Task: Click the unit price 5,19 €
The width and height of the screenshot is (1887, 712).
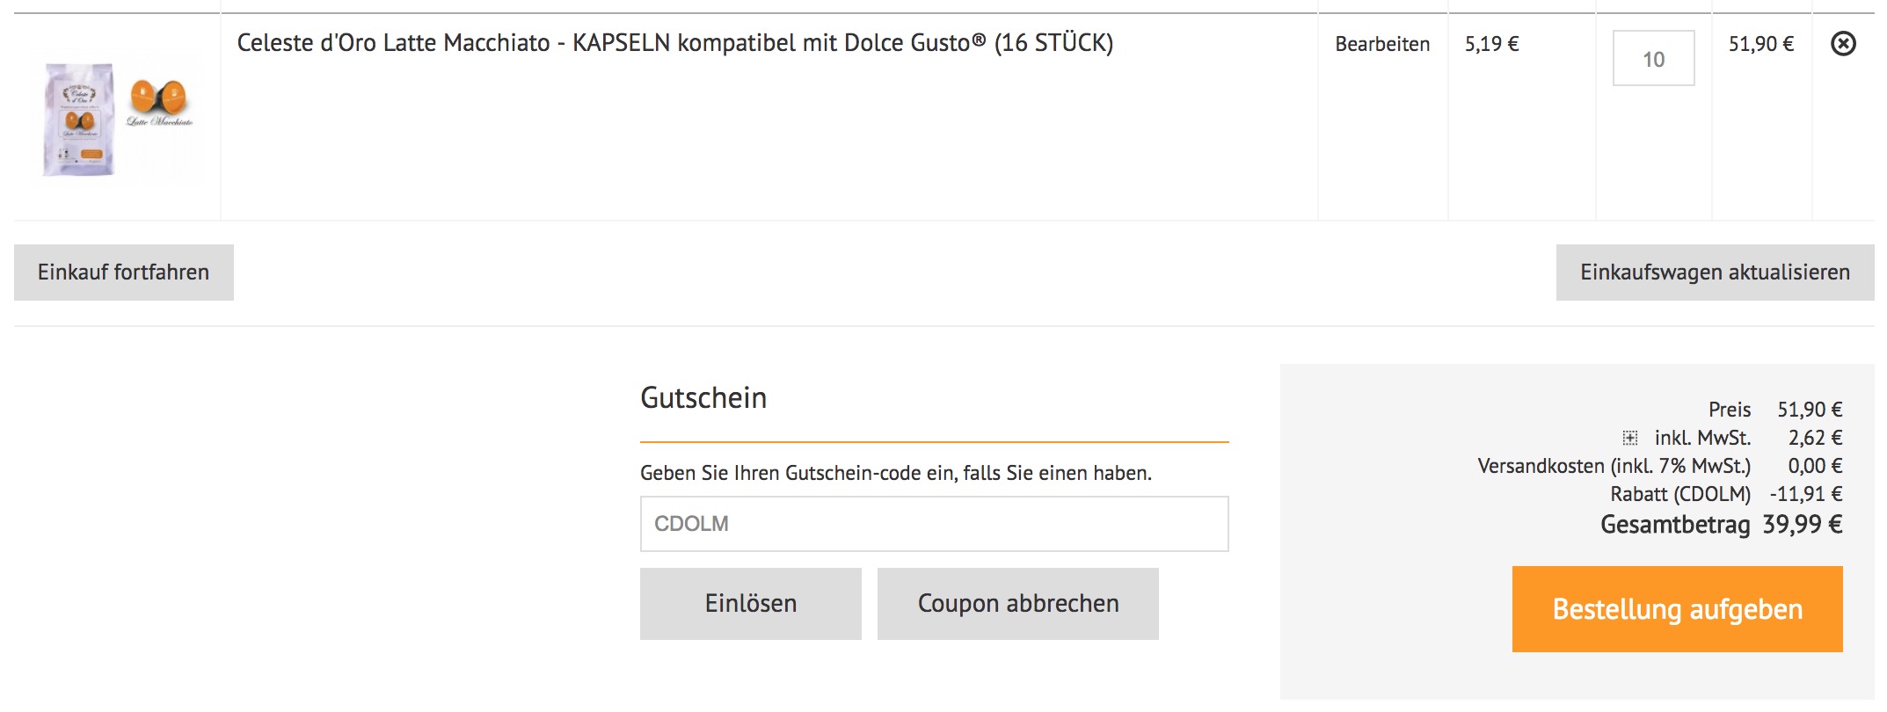Action: (x=1491, y=44)
